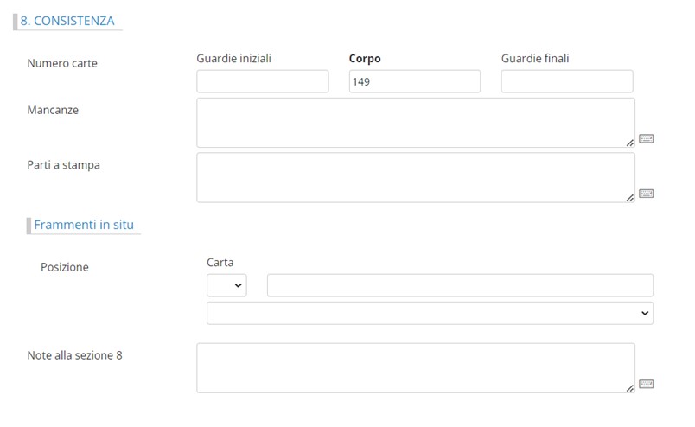Click the 8. CONSISTENZA section heading
The height and width of the screenshot is (427, 695).
coord(67,21)
